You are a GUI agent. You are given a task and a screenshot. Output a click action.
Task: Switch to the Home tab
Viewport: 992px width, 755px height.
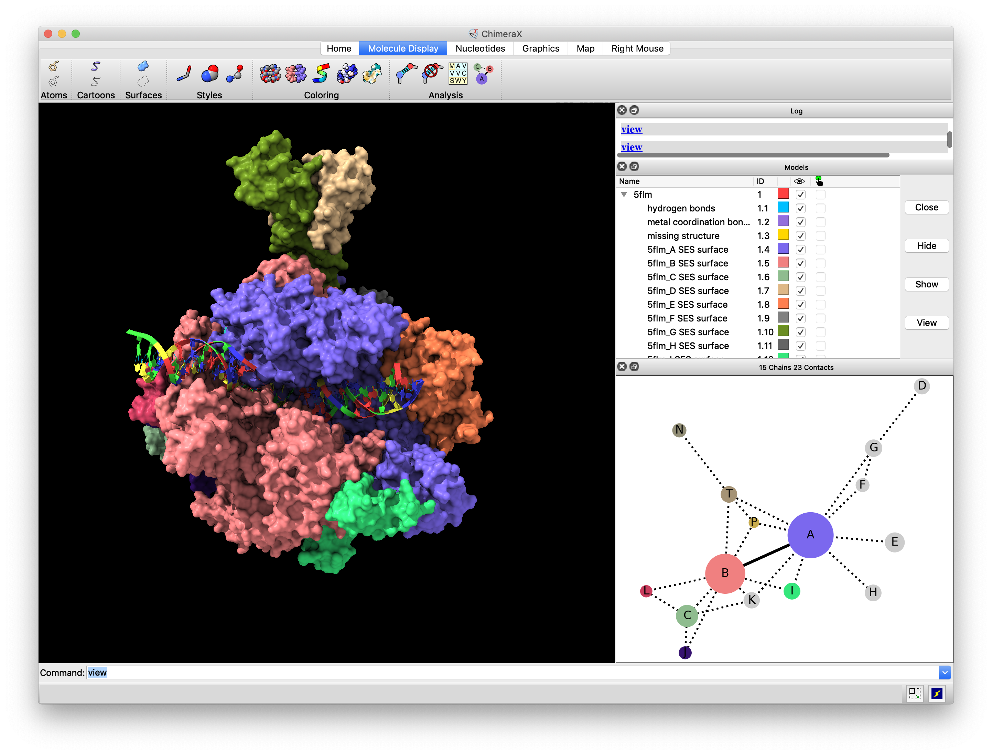pyautogui.click(x=338, y=48)
